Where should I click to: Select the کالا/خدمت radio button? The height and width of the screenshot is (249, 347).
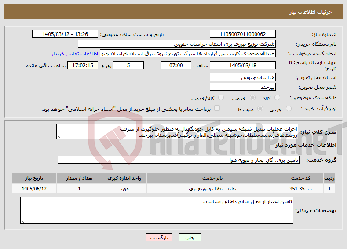pos(221,98)
